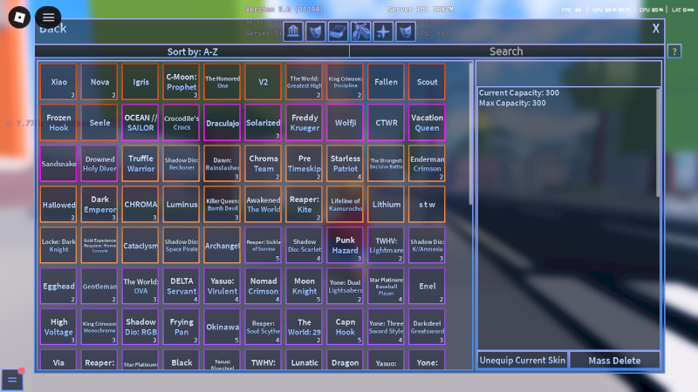This screenshot has width=698, height=392.
Task: Open the Roblox logo menu
Action: click(17, 17)
